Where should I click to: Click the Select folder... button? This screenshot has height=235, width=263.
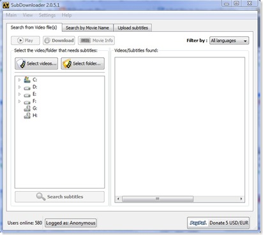pos(83,64)
